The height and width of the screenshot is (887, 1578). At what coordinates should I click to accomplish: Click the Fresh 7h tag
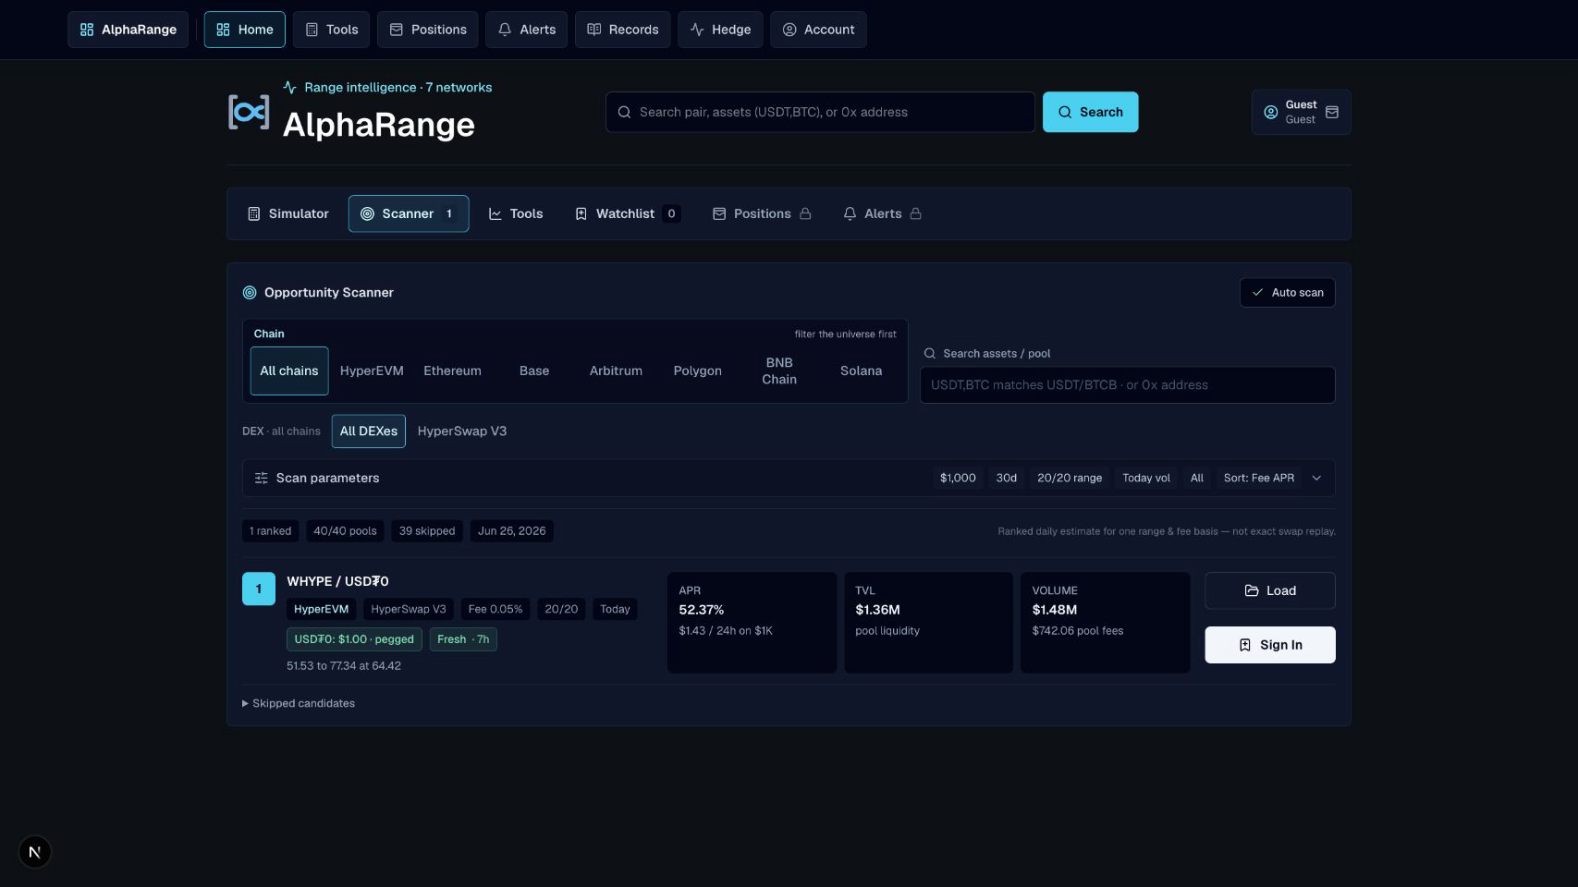click(463, 639)
